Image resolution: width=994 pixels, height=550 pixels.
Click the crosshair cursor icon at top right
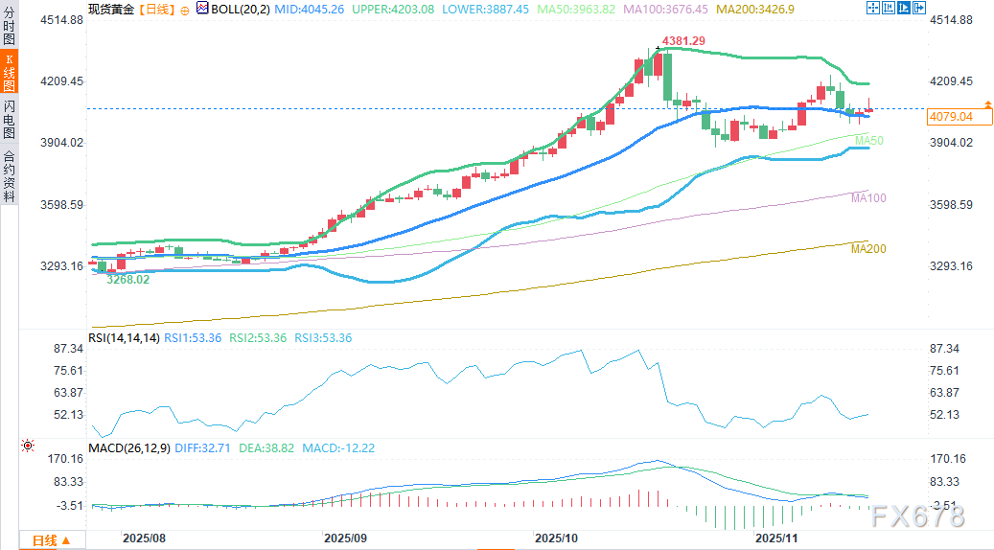[x=872, y=8]
